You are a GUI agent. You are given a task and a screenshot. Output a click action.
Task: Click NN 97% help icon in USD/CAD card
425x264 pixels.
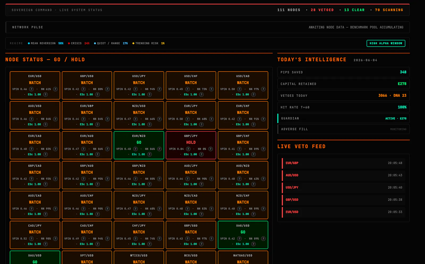[263, 89]
